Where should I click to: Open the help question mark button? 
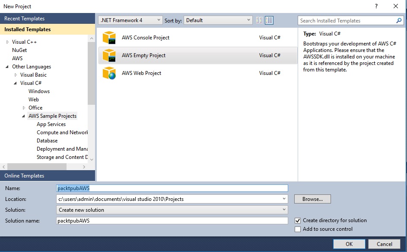[x=376, y=6]
